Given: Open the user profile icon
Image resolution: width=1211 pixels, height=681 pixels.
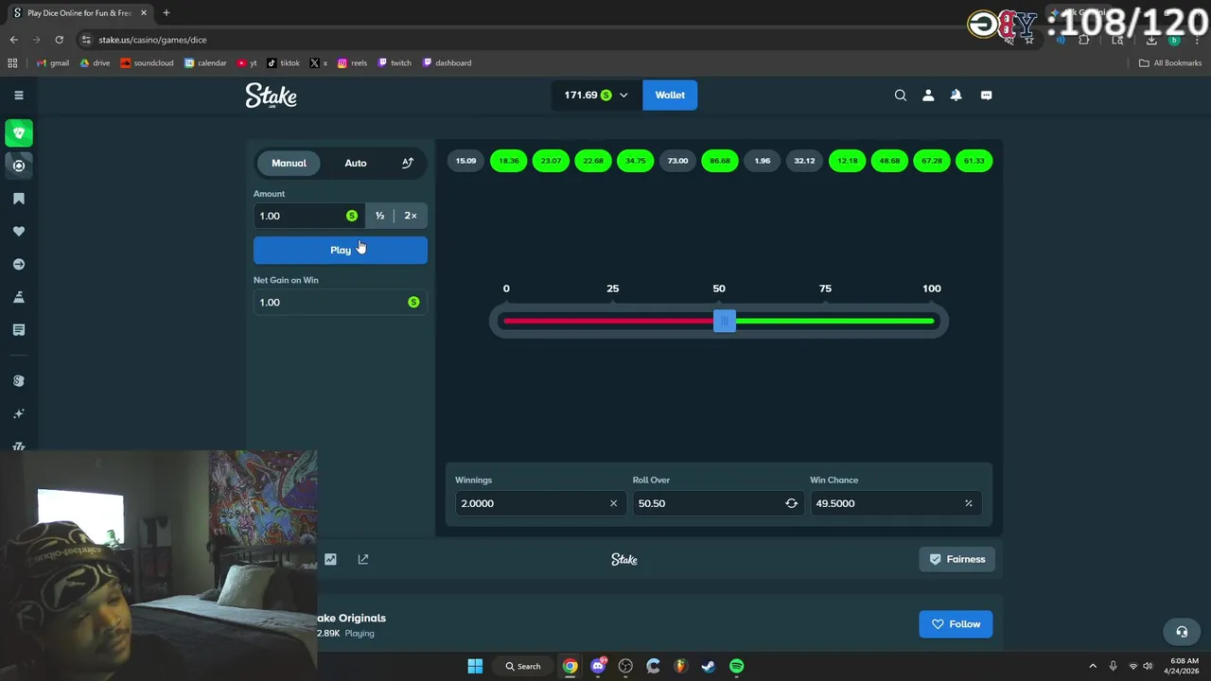Looking at the screenshot, I should coord(928,95).
